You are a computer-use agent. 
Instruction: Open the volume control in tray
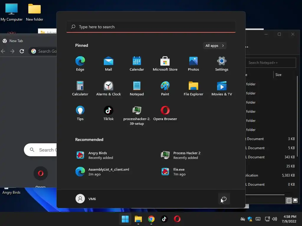[275, 219]
